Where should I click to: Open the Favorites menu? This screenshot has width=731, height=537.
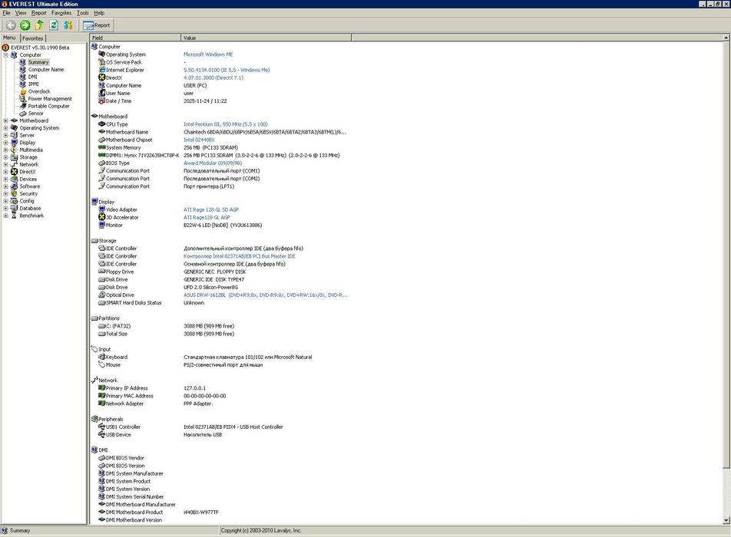click(61, 13)
